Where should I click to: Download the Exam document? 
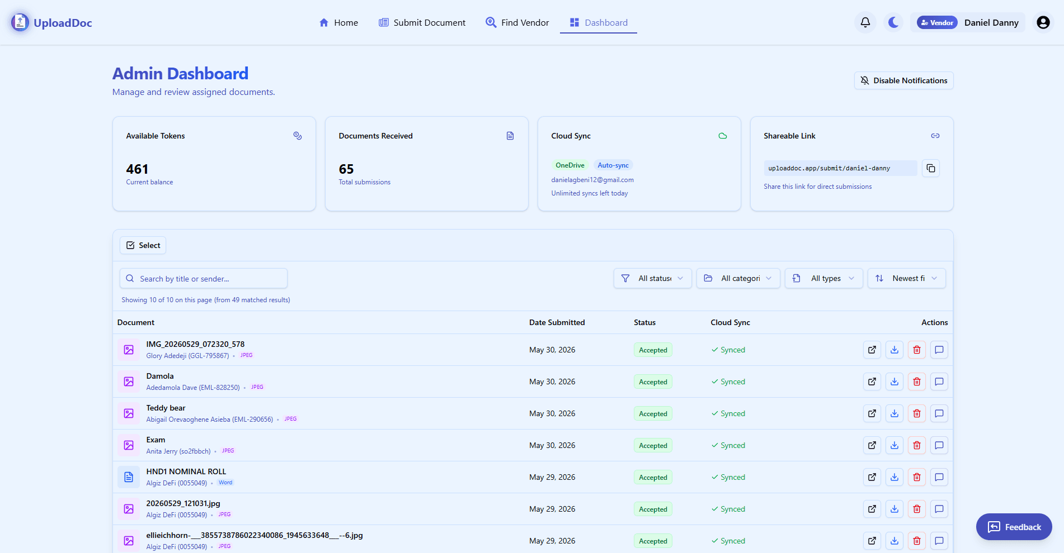[894, 445]
